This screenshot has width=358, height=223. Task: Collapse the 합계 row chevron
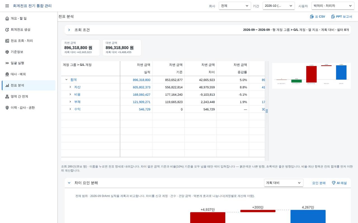67,80
